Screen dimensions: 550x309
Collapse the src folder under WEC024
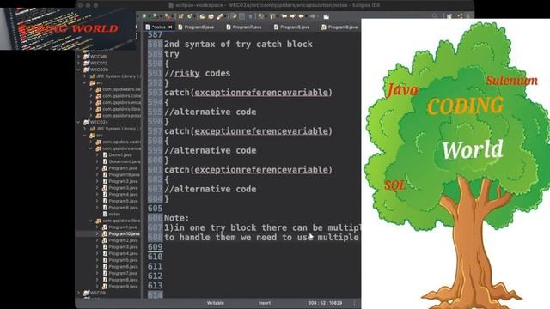(84, 136)
